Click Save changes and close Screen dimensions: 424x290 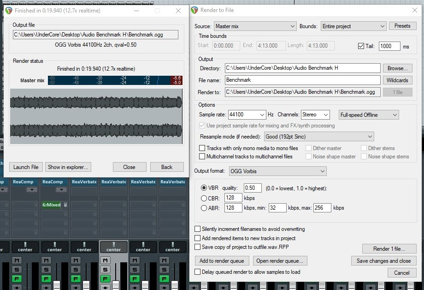[x=384, y=261]
